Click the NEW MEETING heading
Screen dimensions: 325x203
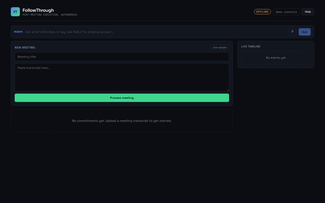coord(25,48)
